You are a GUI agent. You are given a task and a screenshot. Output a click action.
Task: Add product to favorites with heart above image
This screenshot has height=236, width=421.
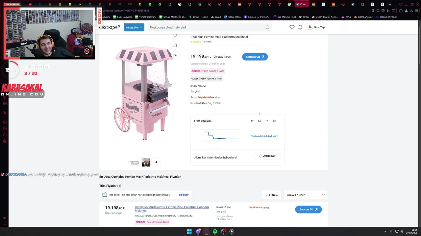[175, 35]
